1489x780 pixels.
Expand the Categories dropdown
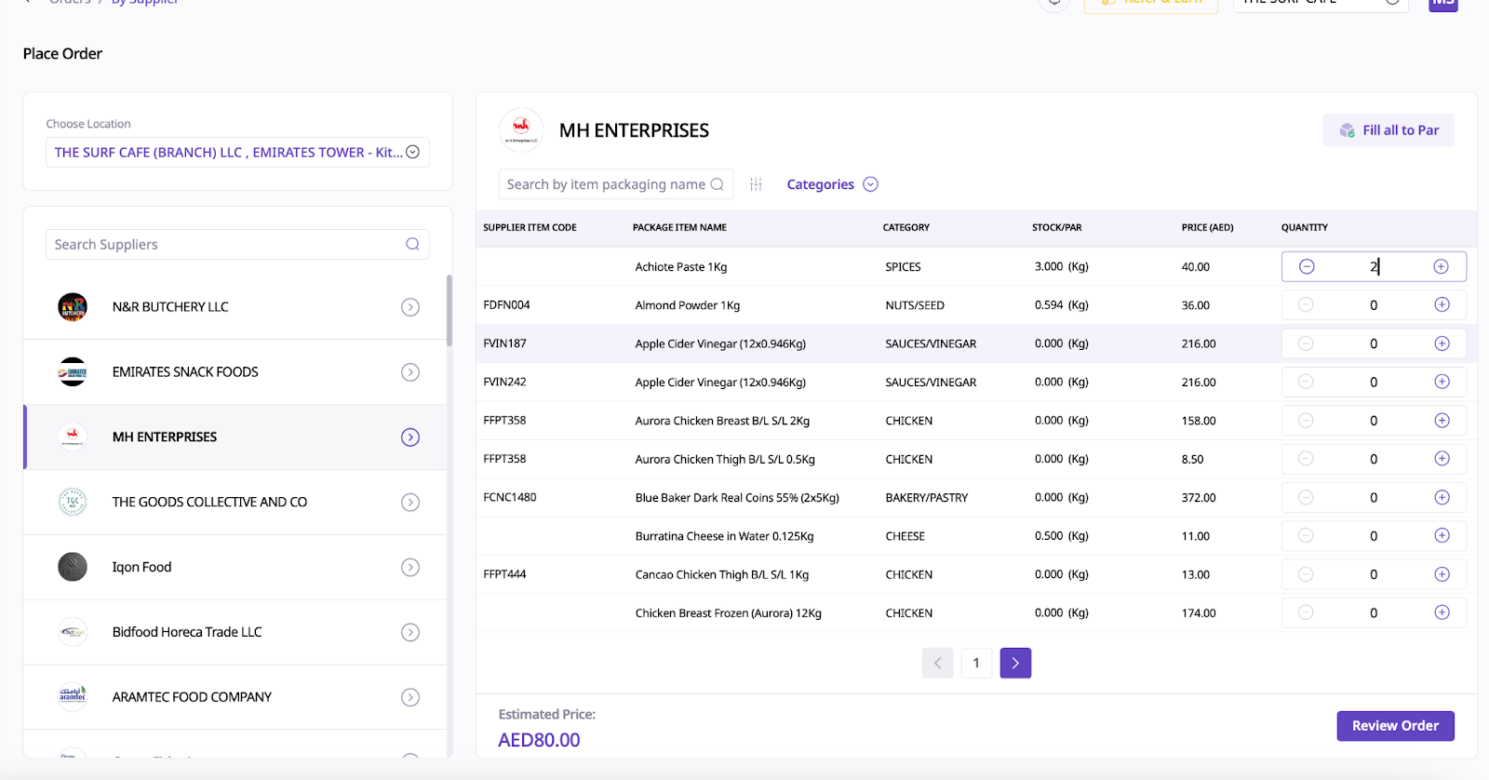click(x=832, y=184)
